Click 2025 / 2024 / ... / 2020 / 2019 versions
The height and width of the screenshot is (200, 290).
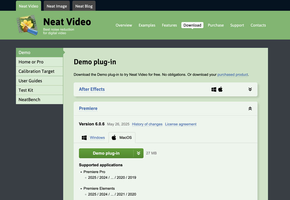click(x=112, y=178)
